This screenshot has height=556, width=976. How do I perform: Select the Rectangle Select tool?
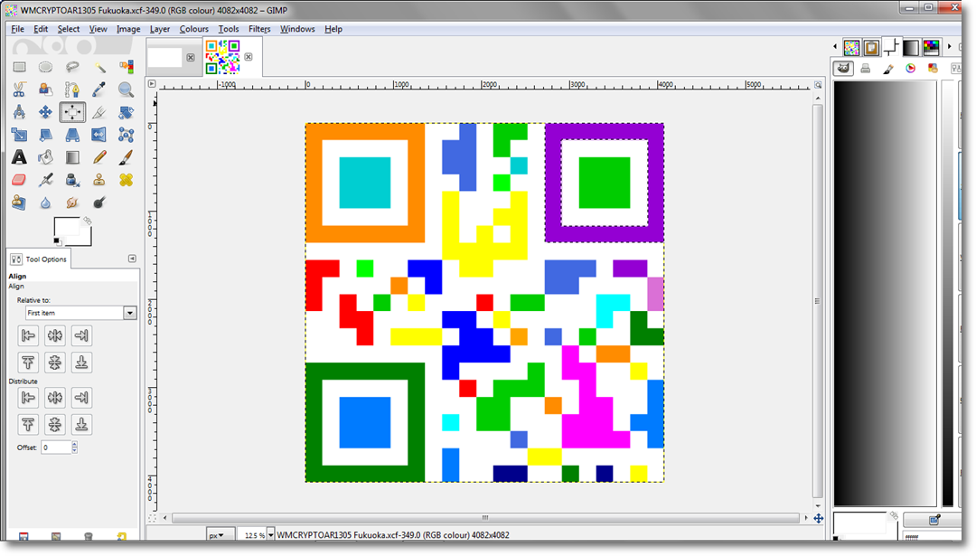pos(19,67)
